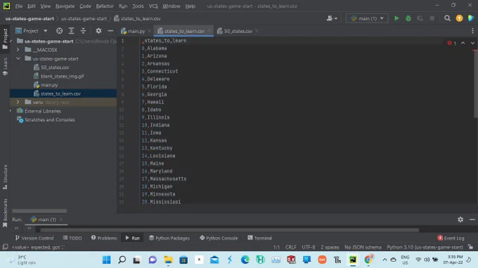Open IDE updates orange icon
The image size is (478, 268).
pos(459,18)
